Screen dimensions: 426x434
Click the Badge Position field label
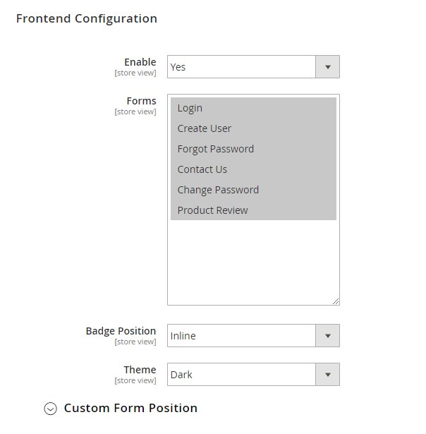click(121, 331)
